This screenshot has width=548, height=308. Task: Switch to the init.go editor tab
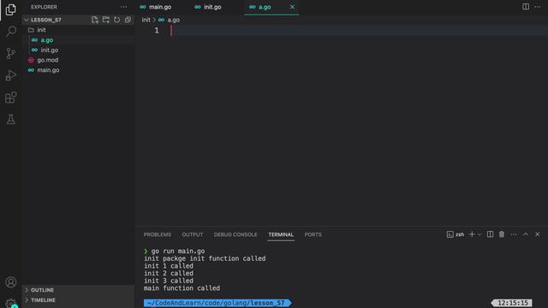213,7
